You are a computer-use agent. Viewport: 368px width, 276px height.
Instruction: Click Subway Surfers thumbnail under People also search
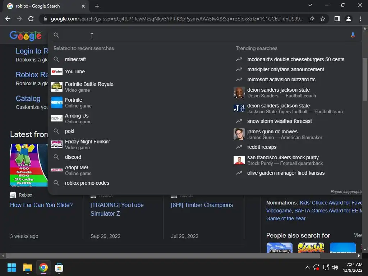311,248
